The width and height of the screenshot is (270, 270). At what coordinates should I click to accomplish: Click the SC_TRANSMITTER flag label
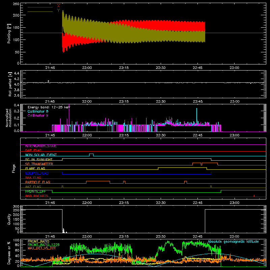[x=39, y=164]
